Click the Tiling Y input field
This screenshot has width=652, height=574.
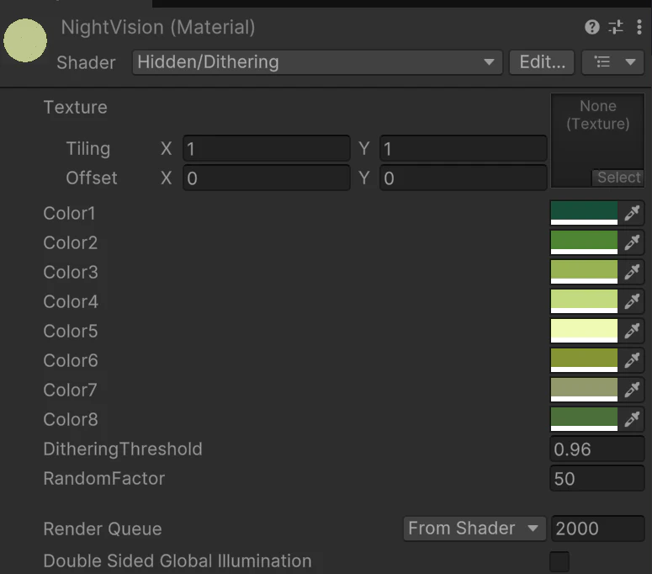[464, 148]
